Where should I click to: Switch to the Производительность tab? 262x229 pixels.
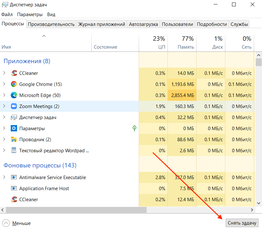(x=52, y=24)
